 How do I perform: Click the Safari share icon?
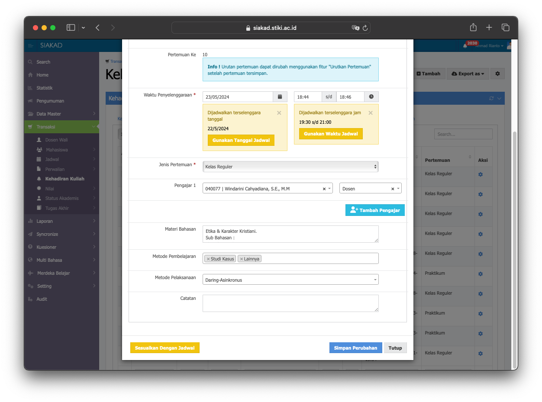pyautogui.click(x=473, y=28)
